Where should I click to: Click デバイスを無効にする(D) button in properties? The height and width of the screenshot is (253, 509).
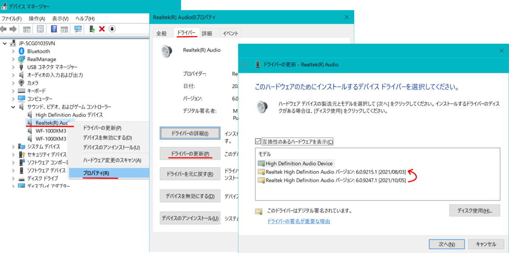[x=190, y=196]
